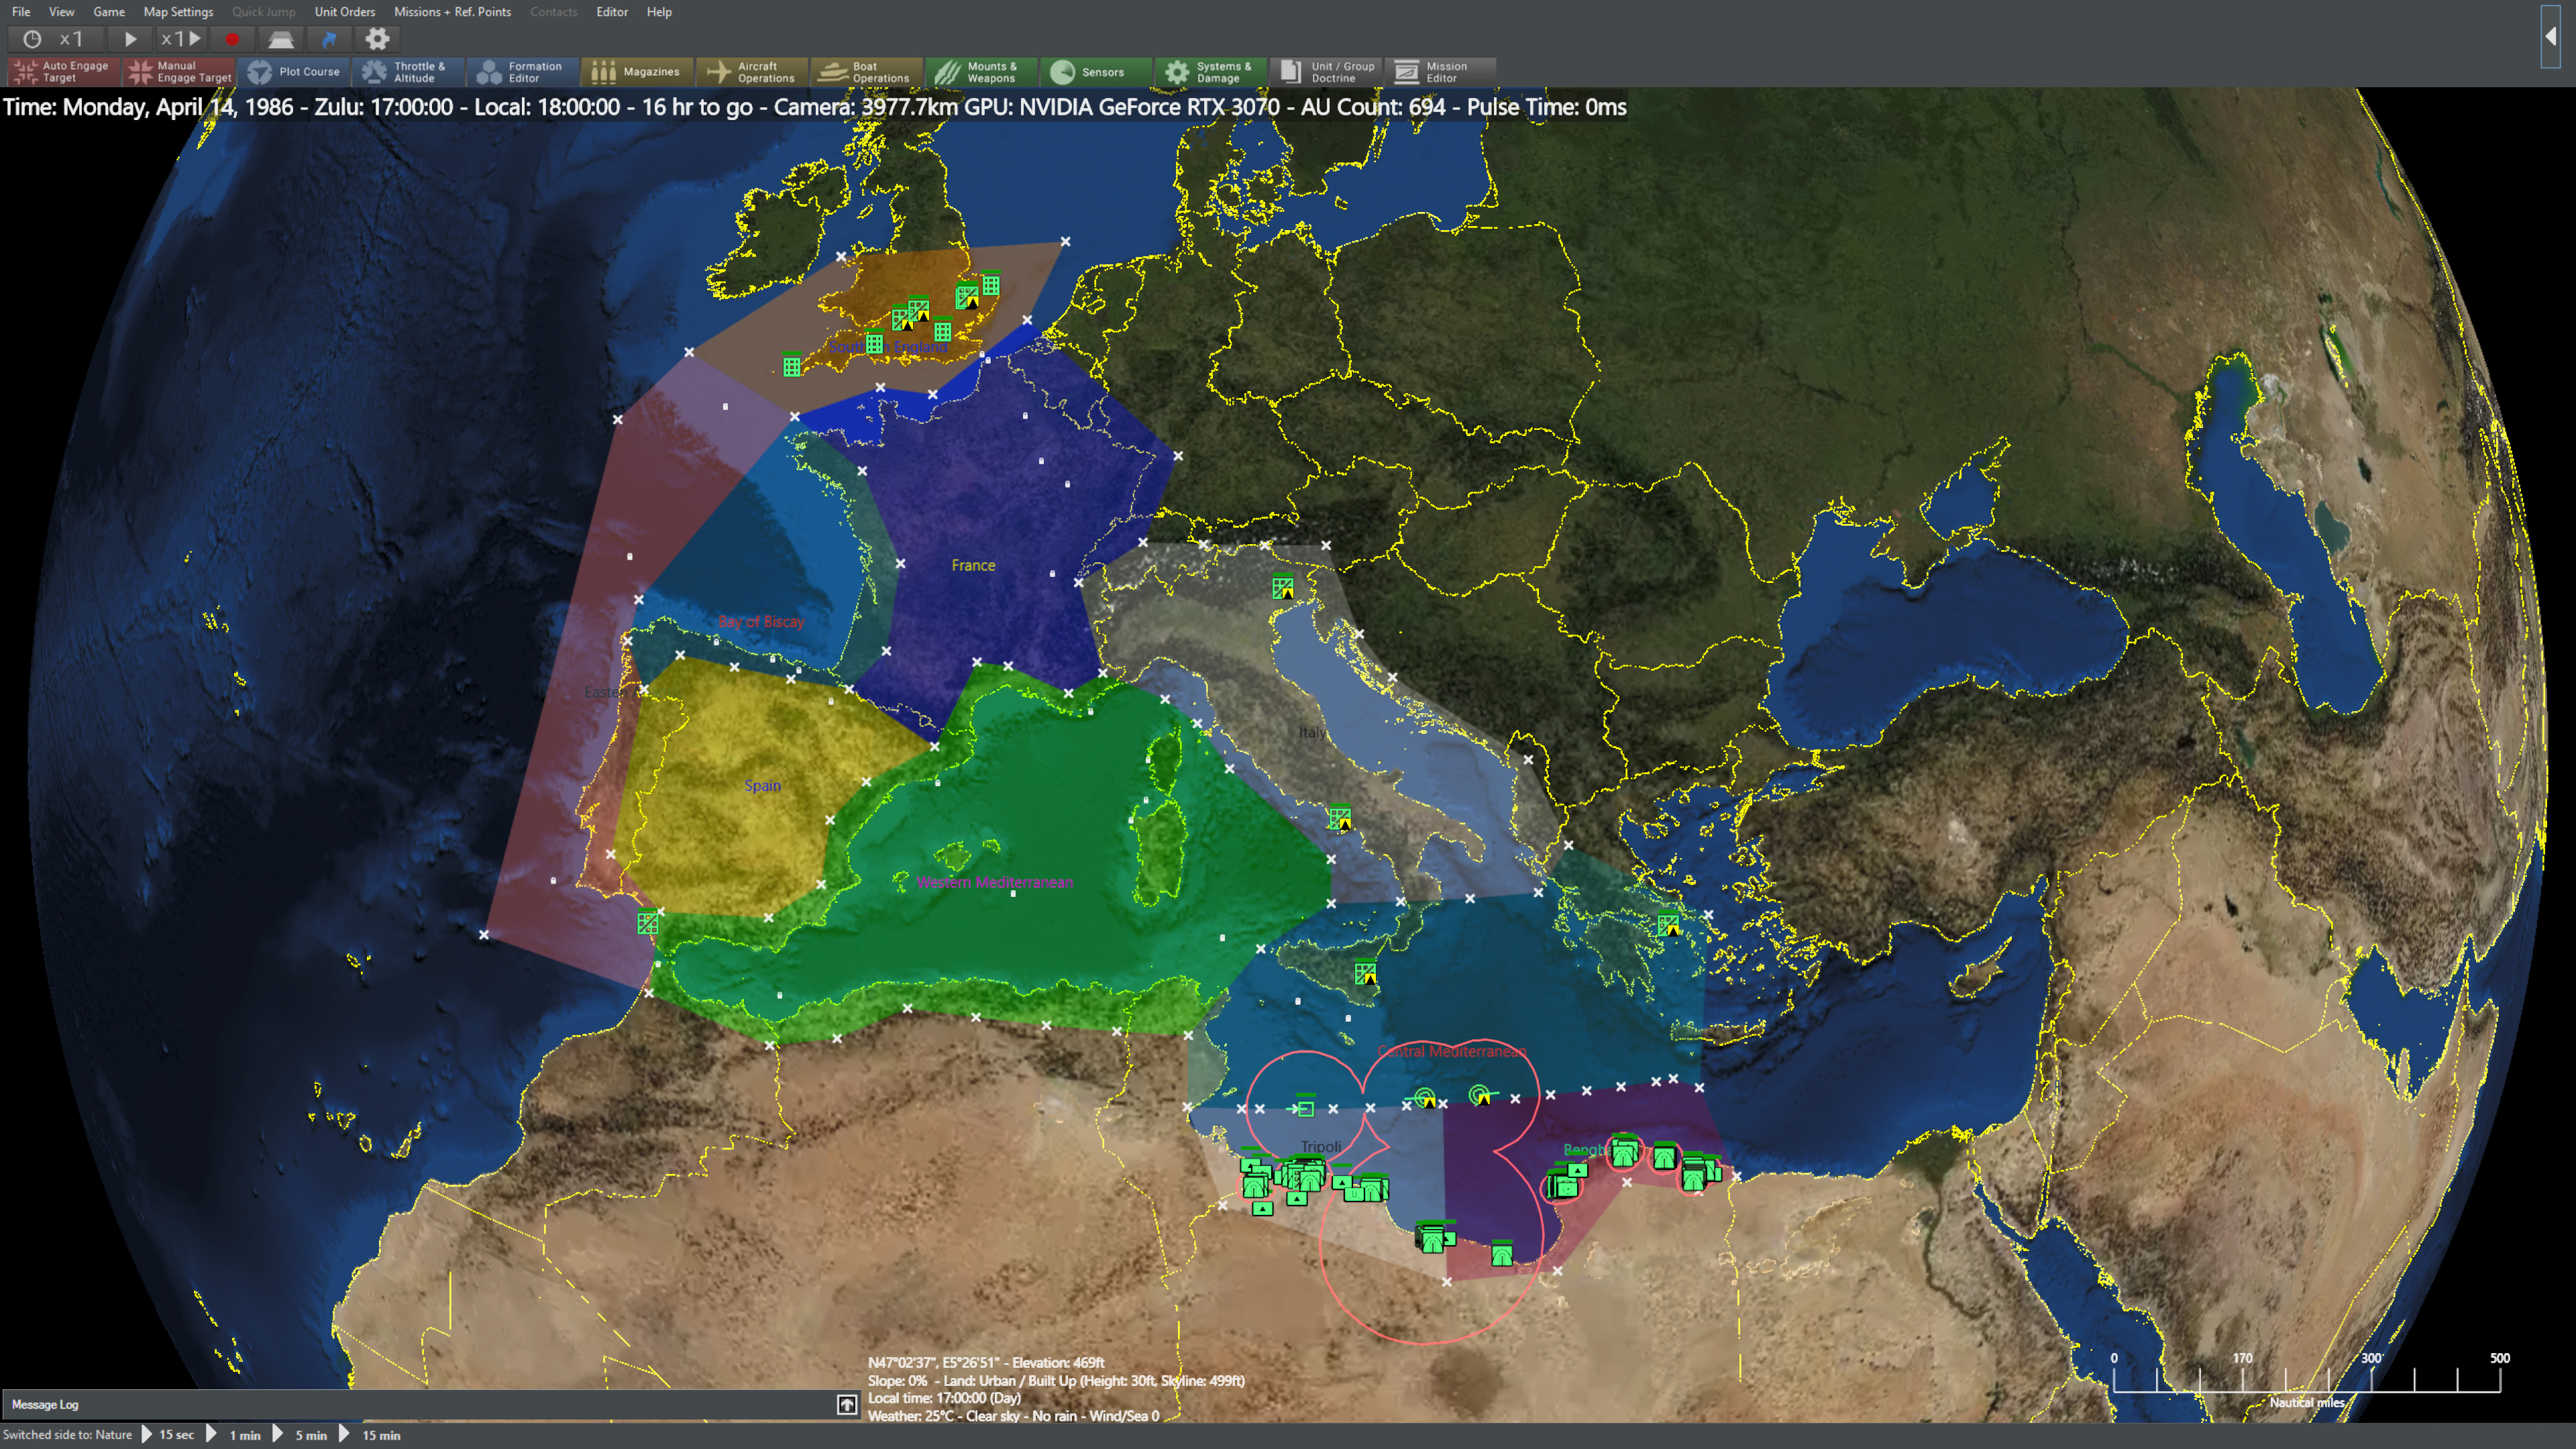The height and width of the screenshot is (1449, 2576).
Task: Select the Western Mediterranean zone label
Action: (994, 882)
